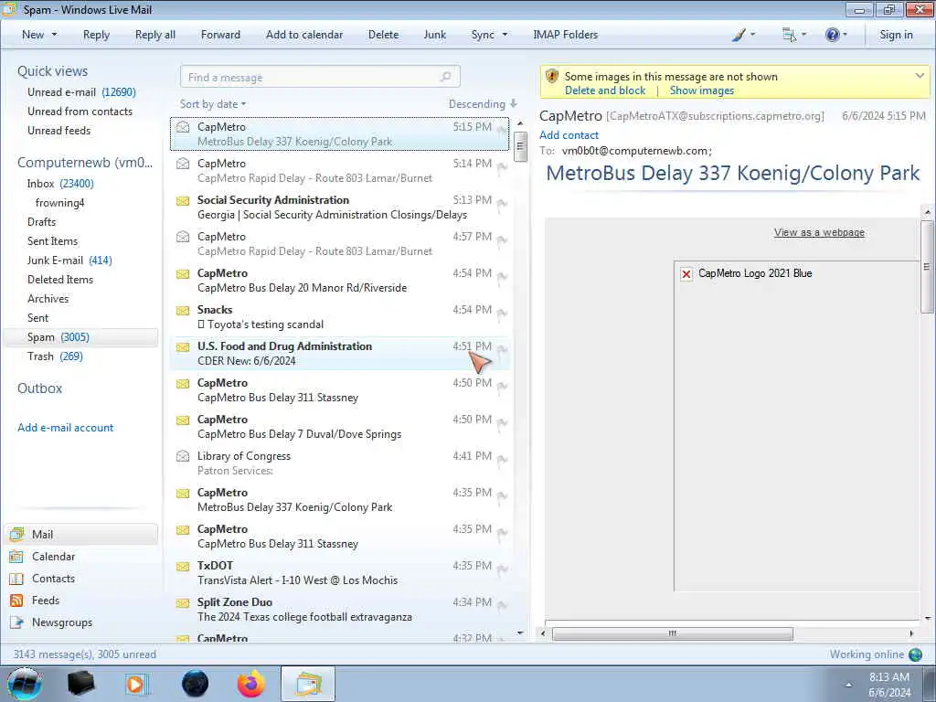Click the dark round globe taskbar icon

(196, 684)
